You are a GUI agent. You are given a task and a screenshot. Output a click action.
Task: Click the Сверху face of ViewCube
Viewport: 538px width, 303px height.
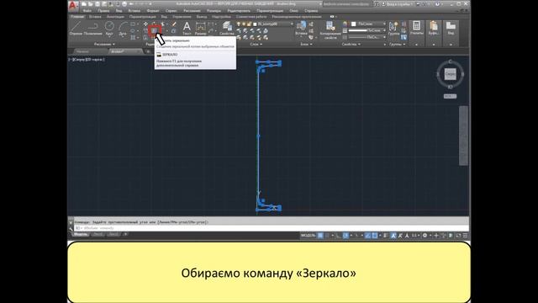pyautogui.click(x=451, y=73)
